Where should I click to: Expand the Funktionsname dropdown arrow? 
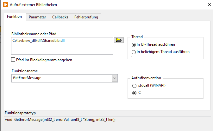point(114,78)
